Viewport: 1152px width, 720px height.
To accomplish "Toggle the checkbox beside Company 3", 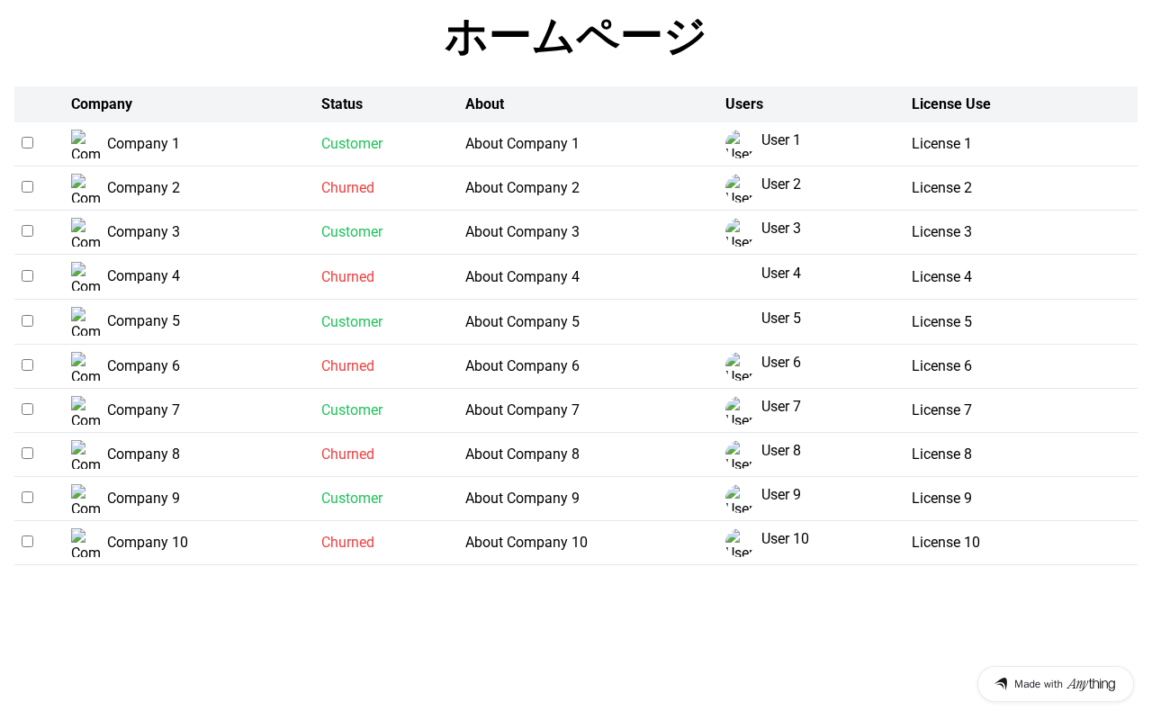I will pyautogui.click(x=28, y=231).
